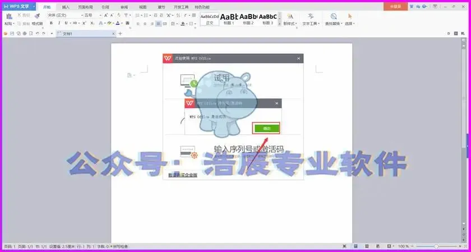Click the zoom out minus button
This screenshot has height=252, width=471.
tap(412, 246)
